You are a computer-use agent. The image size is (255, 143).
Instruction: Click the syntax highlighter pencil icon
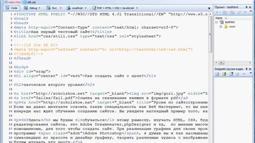[x=94, y=8]
